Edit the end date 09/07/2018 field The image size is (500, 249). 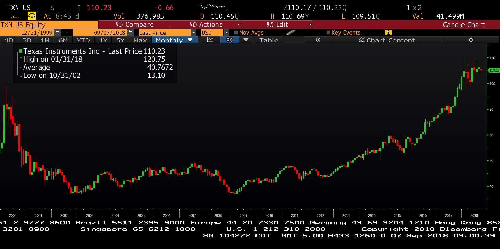(100, 32)
